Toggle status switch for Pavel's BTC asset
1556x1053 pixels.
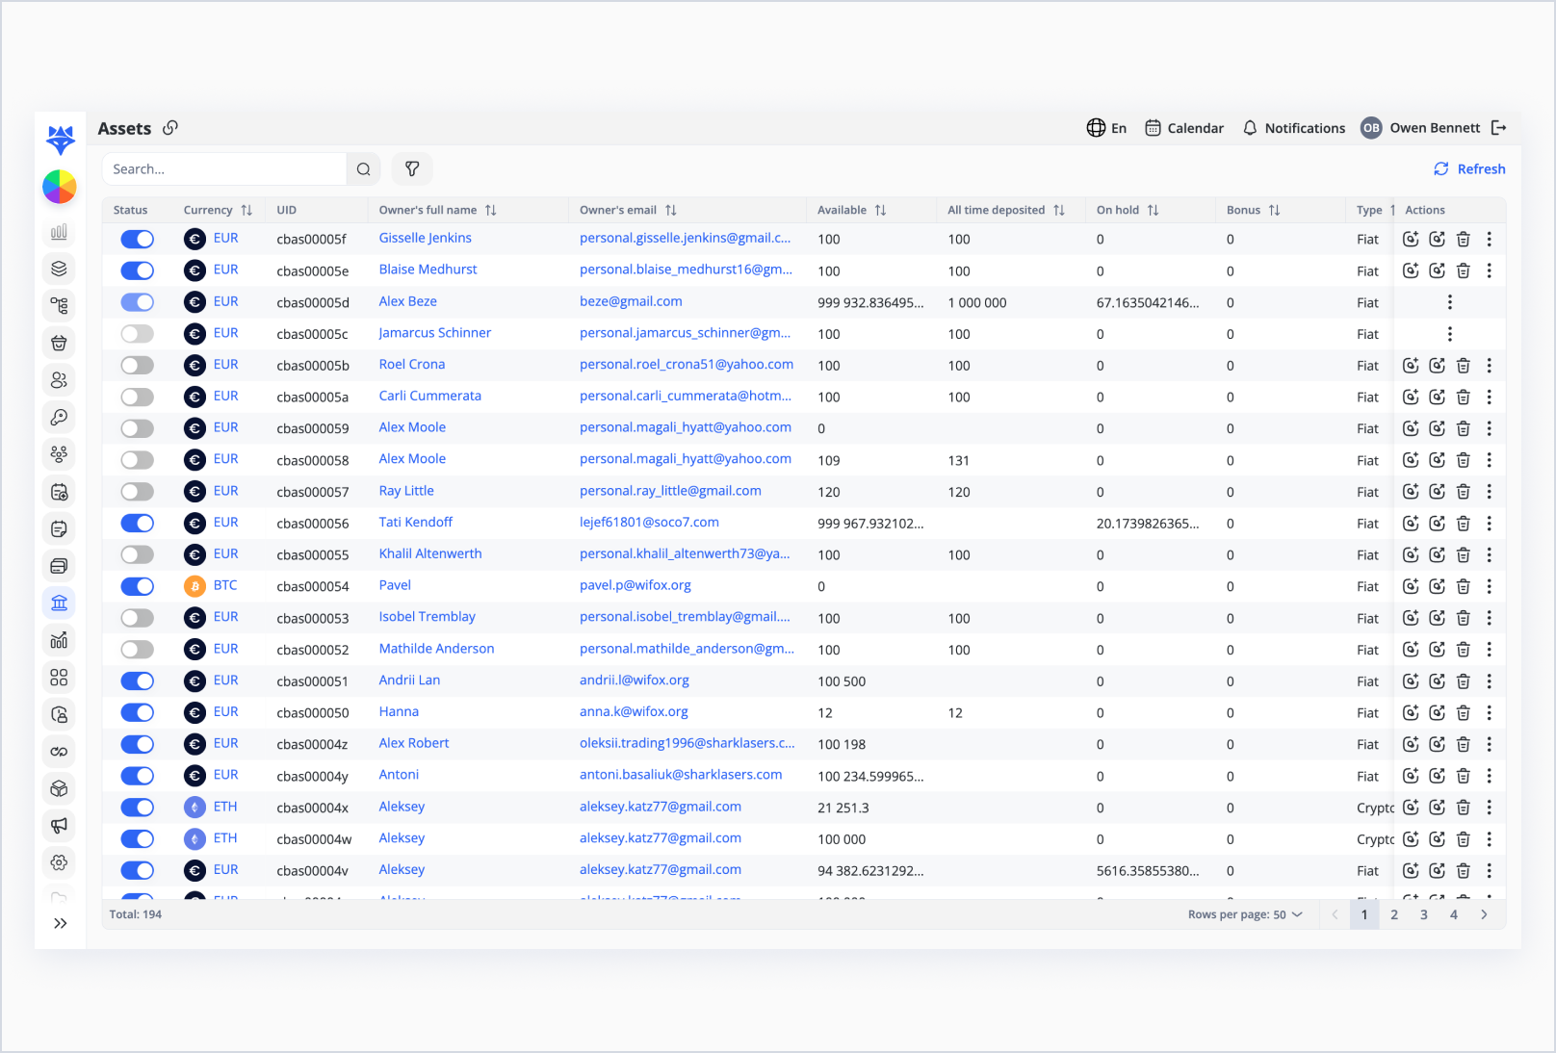(137, 586)
